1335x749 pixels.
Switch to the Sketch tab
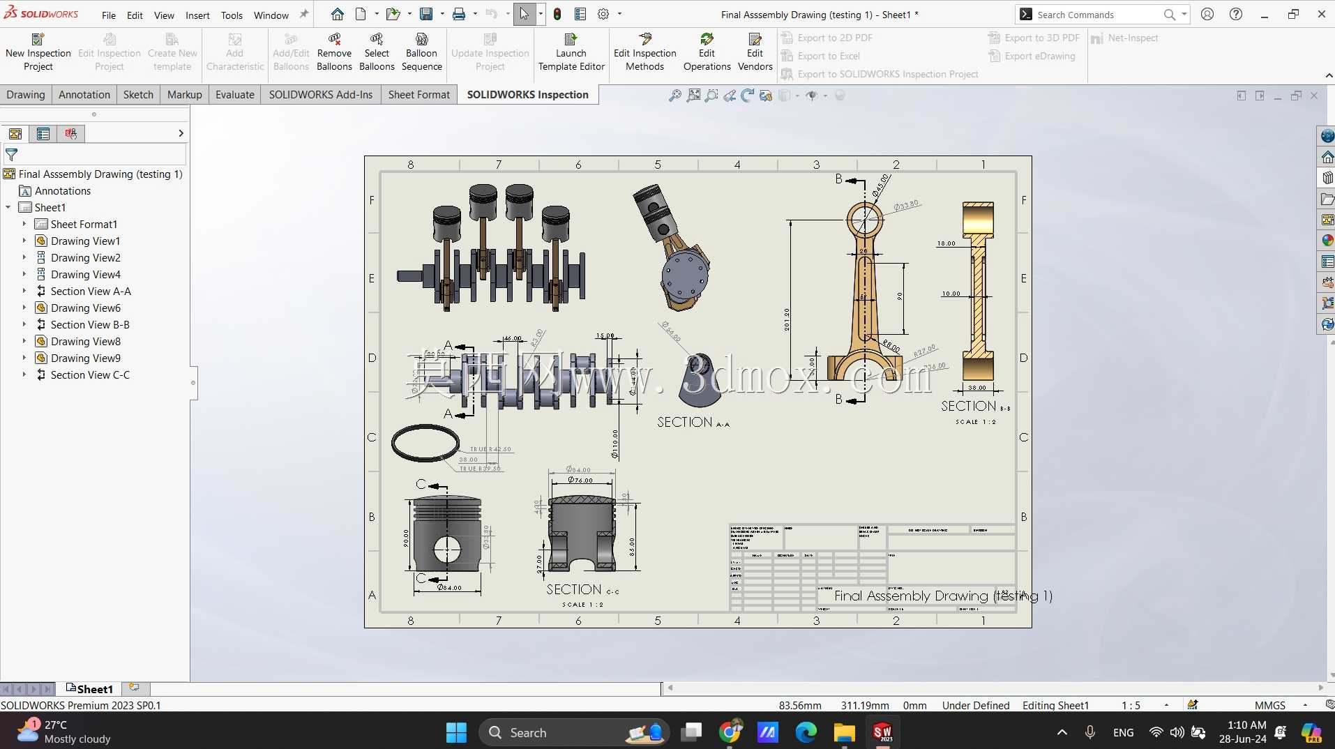click(138, 95)
